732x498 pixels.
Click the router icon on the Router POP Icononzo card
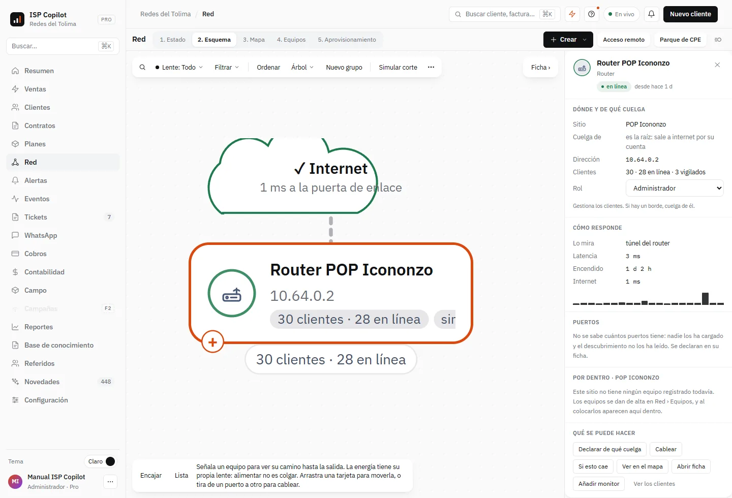coord(232,293)
